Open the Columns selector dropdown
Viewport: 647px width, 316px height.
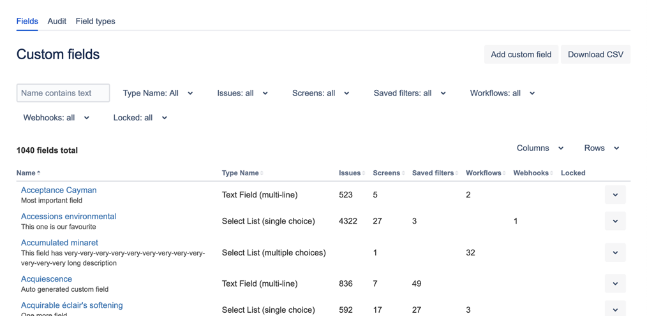[540, 148]
